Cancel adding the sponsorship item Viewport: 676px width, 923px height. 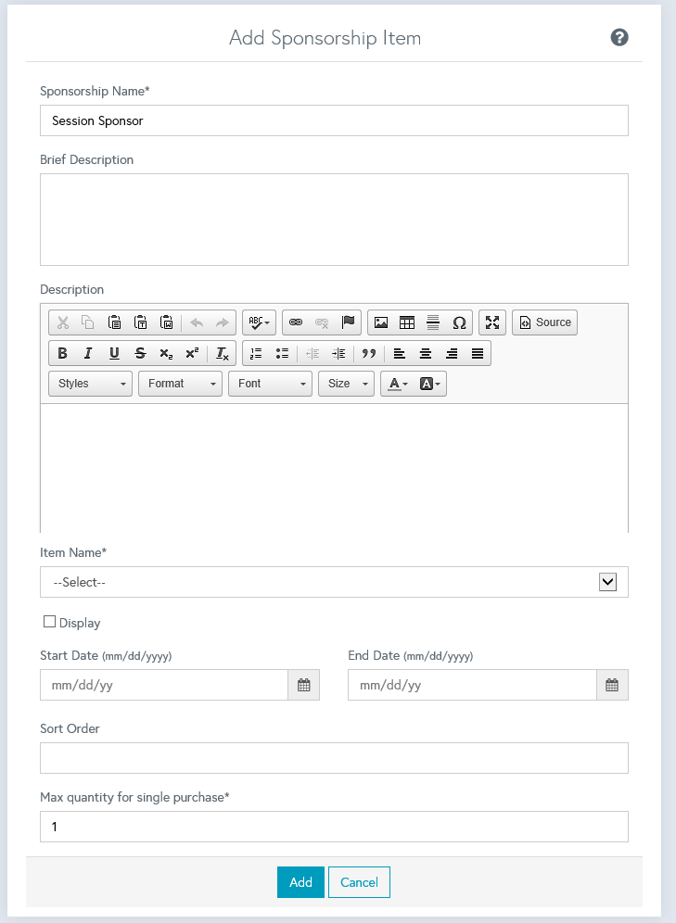[359, 882]
